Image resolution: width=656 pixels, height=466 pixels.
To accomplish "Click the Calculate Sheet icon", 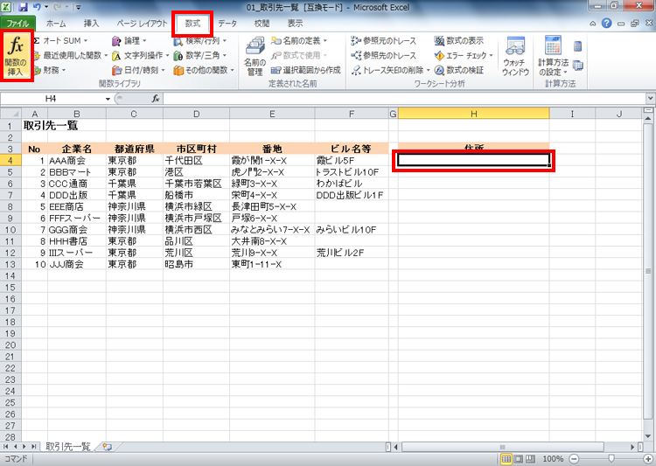I will [x=578, y=66].
